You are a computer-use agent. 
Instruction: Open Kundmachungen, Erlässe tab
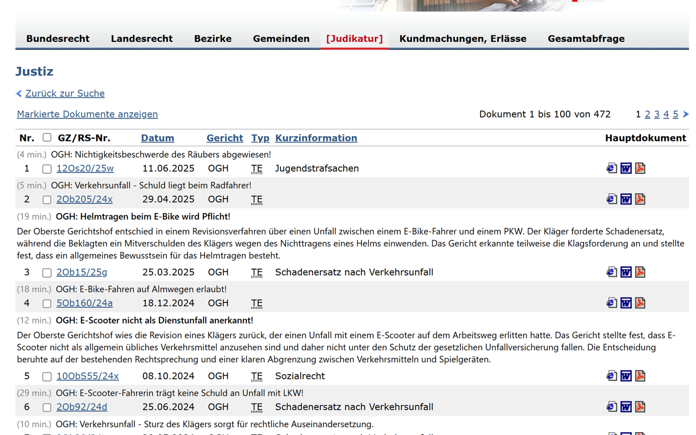click(x=463, y=39)
